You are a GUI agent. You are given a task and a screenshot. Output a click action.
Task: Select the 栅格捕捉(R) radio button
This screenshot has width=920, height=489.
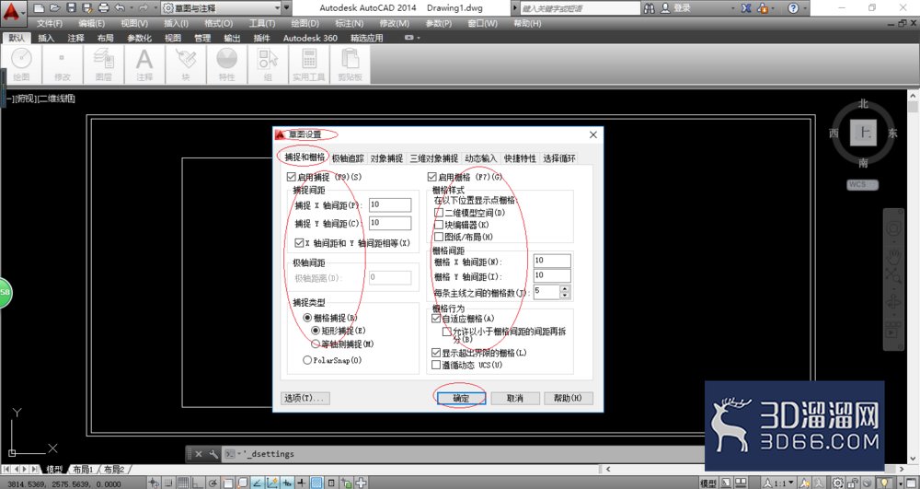coord(307,318)
